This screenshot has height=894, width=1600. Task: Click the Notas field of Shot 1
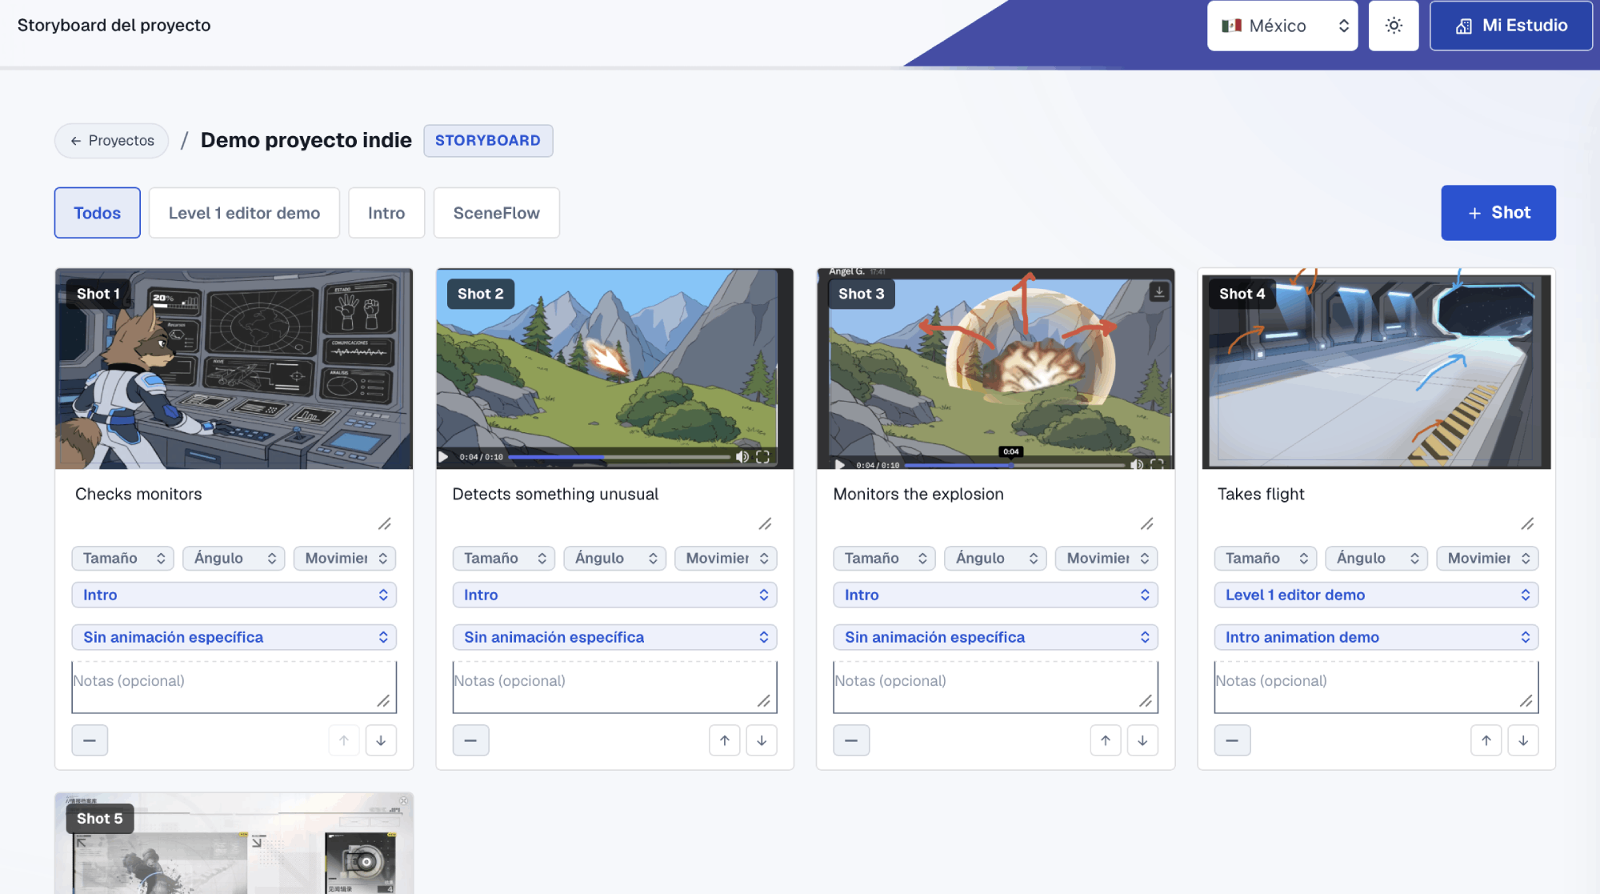234,687
